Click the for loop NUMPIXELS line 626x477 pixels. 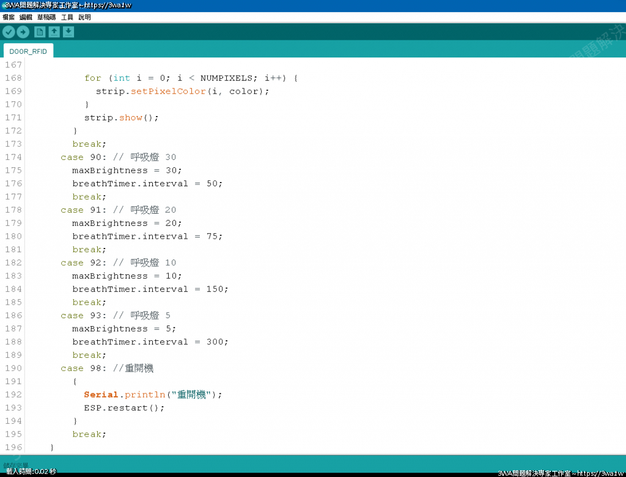191,78
